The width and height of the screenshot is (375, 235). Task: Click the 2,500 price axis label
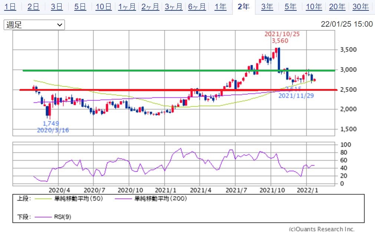348,90
